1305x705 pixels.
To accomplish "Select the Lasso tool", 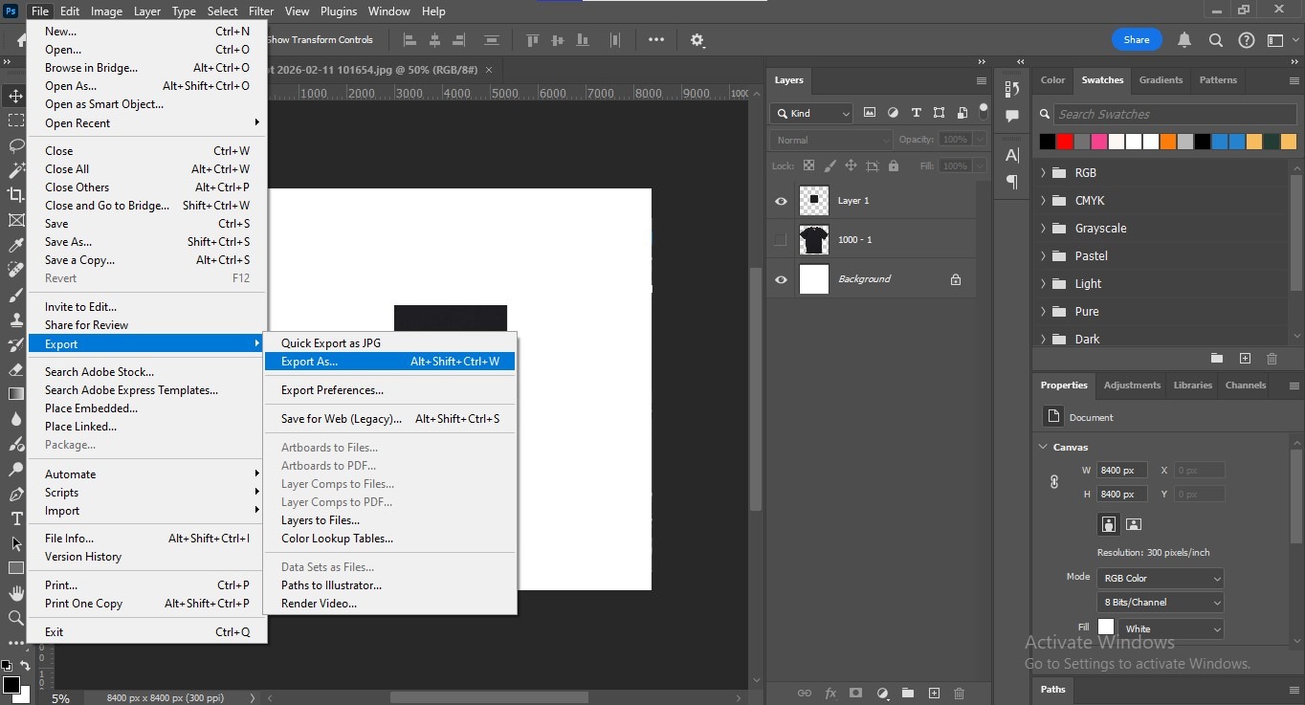I will (x=16, y=145).
